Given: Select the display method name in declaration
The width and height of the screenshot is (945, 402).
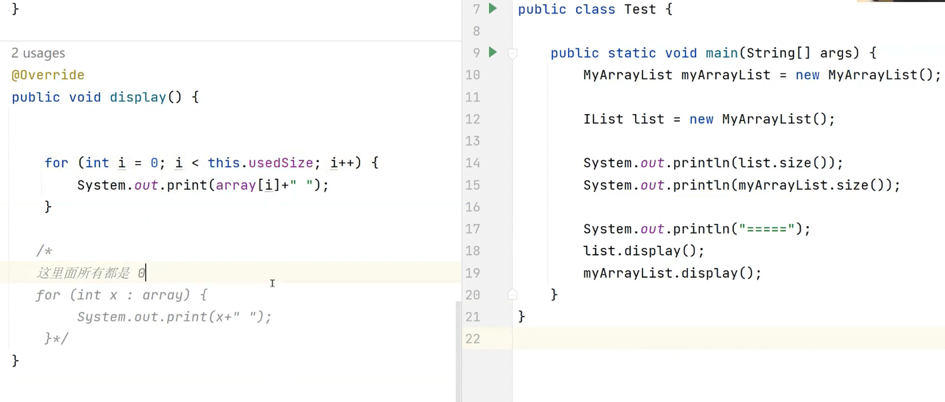Looking at the screenshot, I should [138, 97].
